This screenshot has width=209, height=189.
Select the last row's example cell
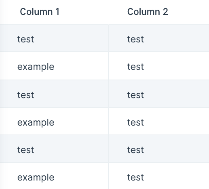(54, 176)
